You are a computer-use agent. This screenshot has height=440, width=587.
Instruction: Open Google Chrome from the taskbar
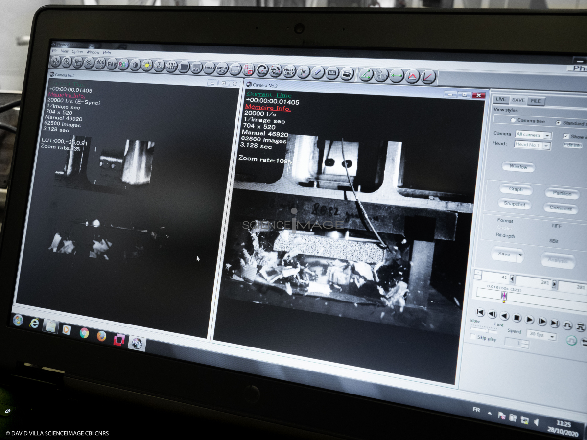point(84,333)
